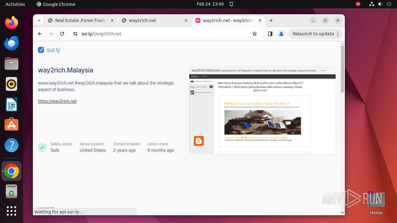This screenshot has width=397, height=223.
Task: Click the Domain Created 2 years ago value
Action: click(124, 150)
